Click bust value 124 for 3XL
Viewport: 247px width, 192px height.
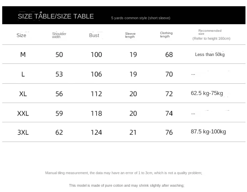[96, 132]
